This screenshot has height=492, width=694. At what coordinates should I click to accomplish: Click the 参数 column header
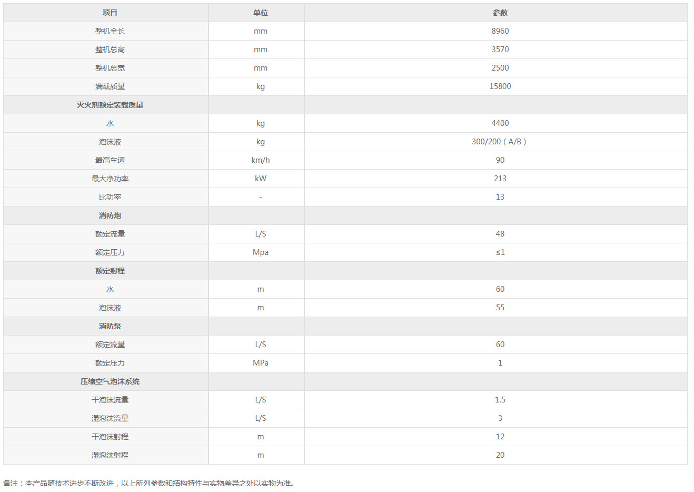pyautogui.click(x=500, y=13)
